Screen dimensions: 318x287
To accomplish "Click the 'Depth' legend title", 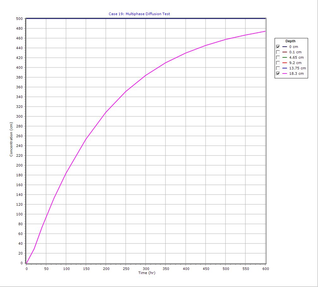I will 291,41.
